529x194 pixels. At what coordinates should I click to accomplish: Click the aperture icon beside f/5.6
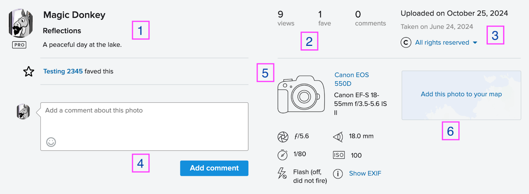pos(283,137)
